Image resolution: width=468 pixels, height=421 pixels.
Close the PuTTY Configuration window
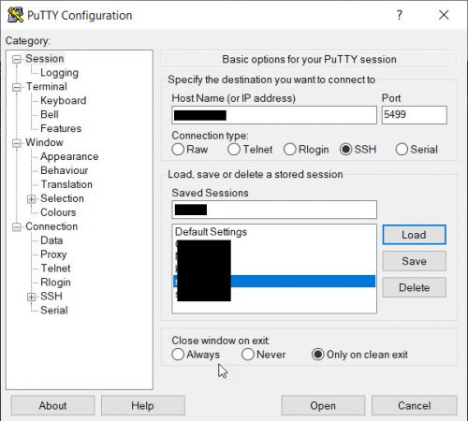click(444, 15)
